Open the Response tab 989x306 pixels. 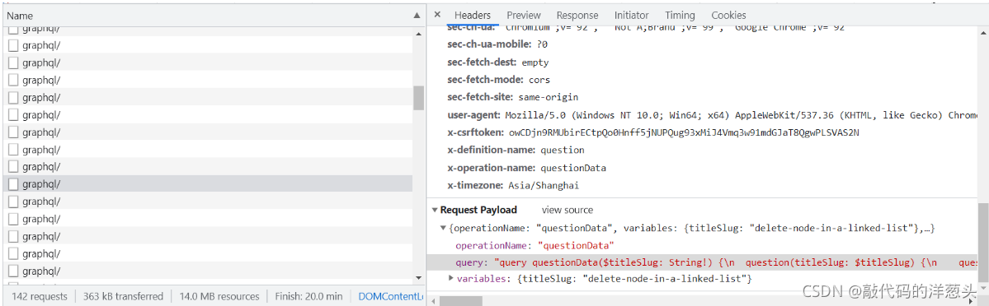(577, 15)
